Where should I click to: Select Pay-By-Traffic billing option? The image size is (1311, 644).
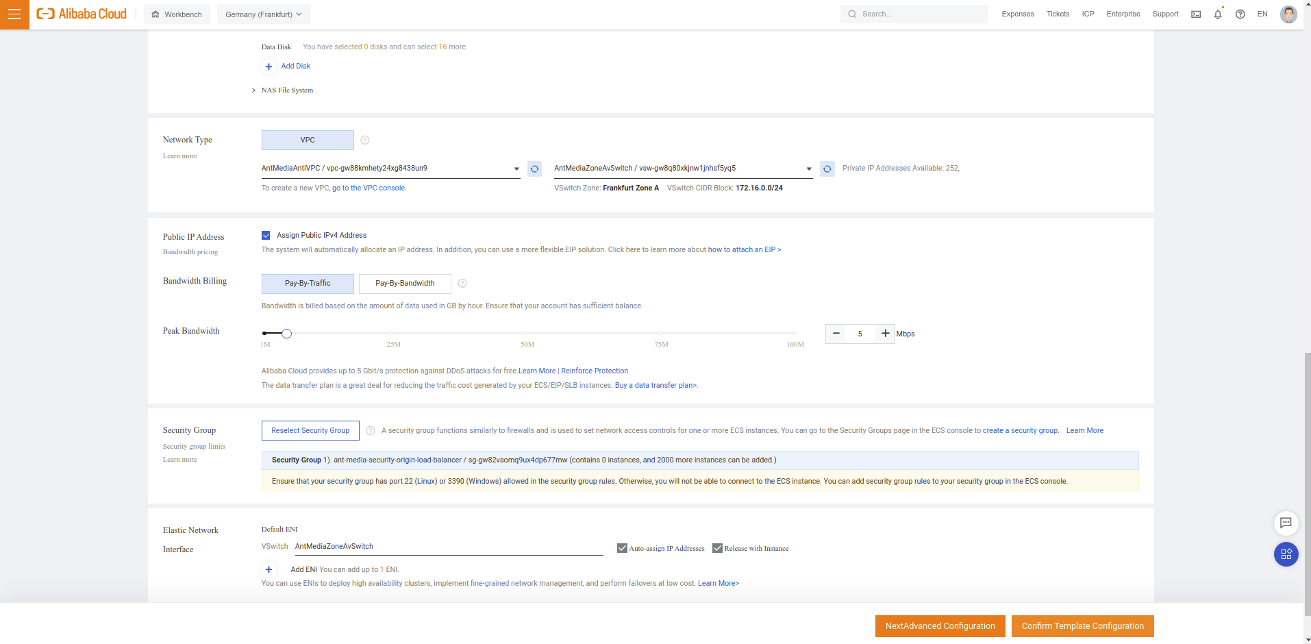[x=308, y=284]
